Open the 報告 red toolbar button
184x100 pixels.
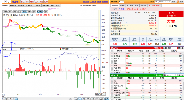(27, 2)
